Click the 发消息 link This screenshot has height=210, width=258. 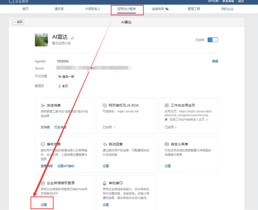[45, 127]
